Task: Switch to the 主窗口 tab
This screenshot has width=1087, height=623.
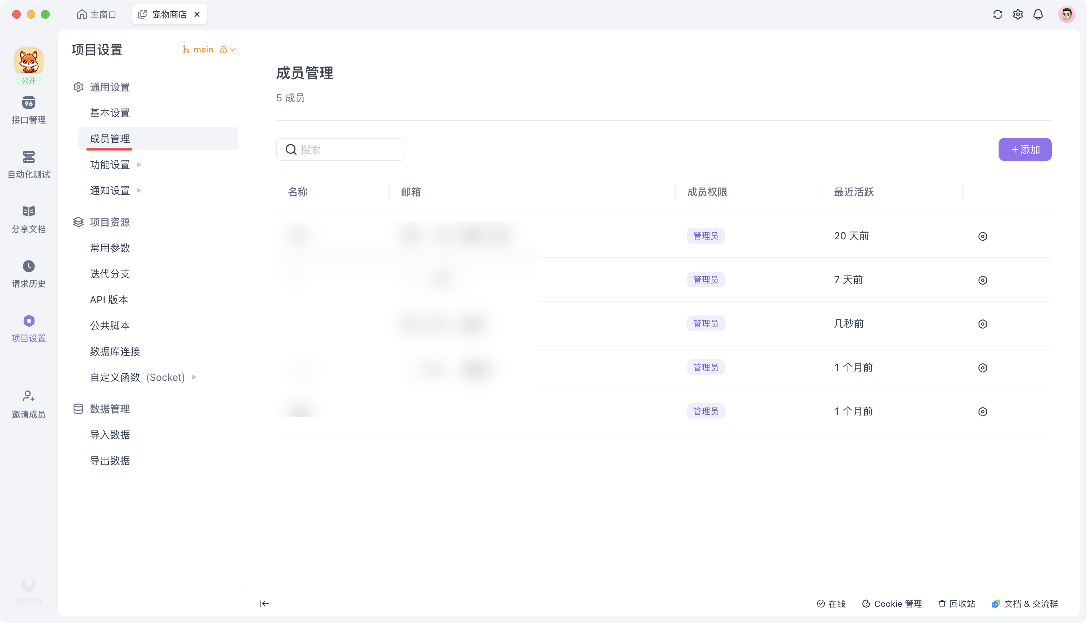Action: point(96,14)
